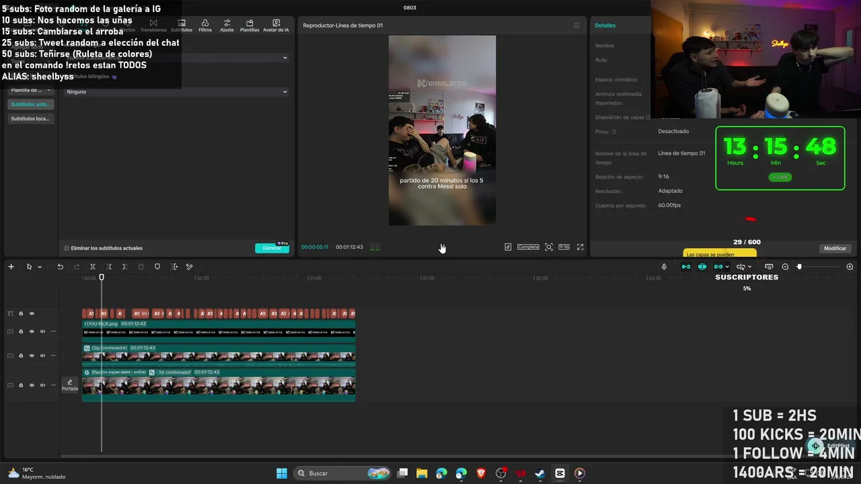This screenshot has width=861, height=484.
Task: Toggle clip linkage
Action: pyautogui.click(x=718, y=267)
